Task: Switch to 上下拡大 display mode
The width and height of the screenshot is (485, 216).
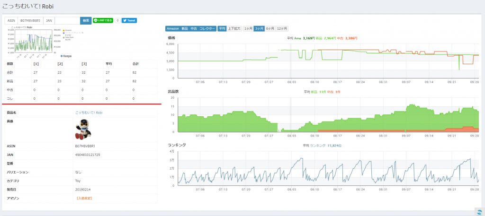Action: coord(234,29)
